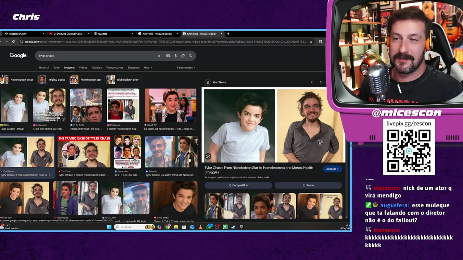Click the Salvar button
Viewport: 463px width, 260px height.
click(308, 185)
